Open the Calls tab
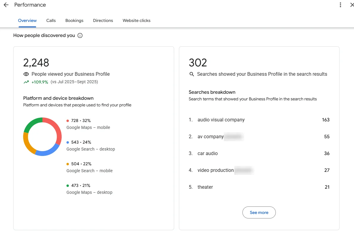The image size is (354, 241). click(51, 20)
